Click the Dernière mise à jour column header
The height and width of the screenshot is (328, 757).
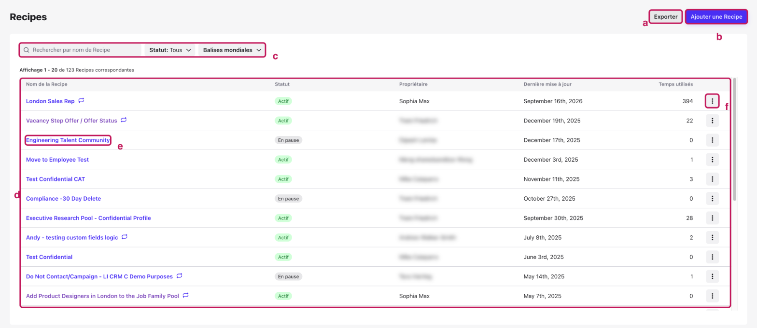point(547,84)
